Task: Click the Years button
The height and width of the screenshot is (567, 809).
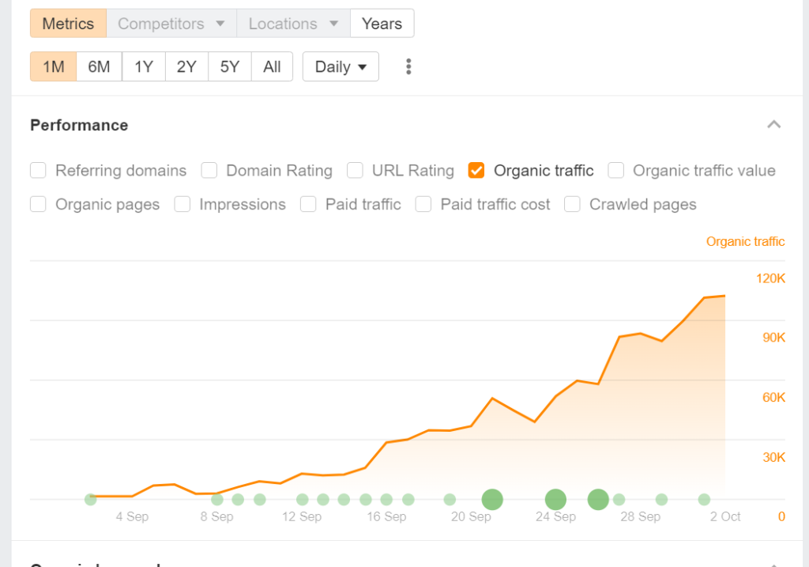Action: (x=382, y=23)
